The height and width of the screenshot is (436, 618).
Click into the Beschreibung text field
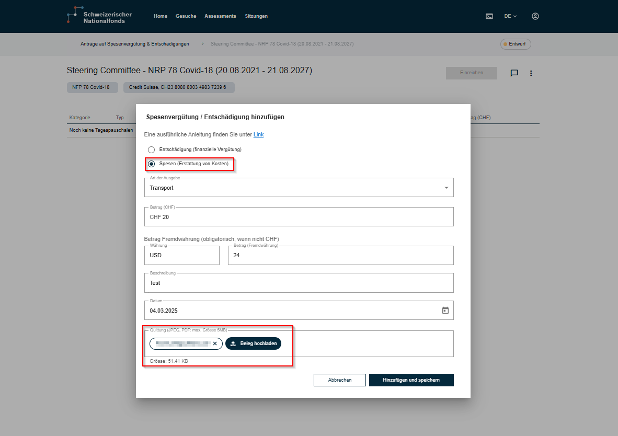pos(299,283)
